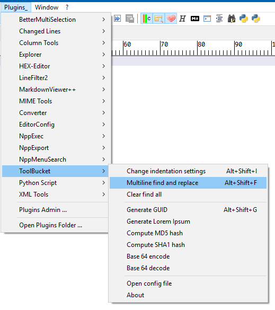Viewport: 275px width, 310px height.
Task: Open the HEX-Editor H toolbar icon
Action: tap(182, 19)
